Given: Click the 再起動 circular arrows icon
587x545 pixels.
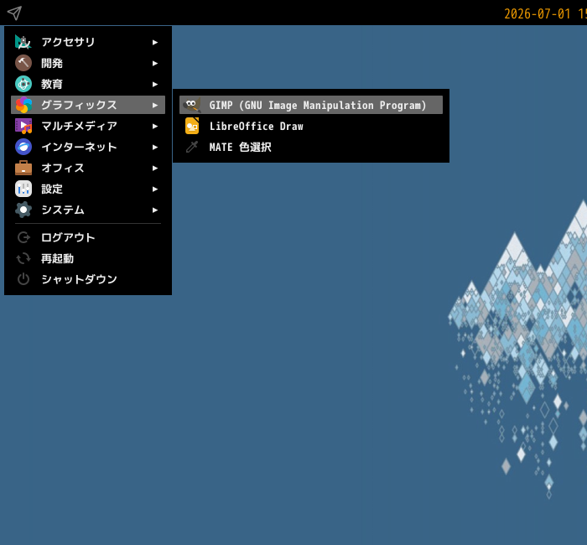Looking at the screenshot, I should 23,258.
